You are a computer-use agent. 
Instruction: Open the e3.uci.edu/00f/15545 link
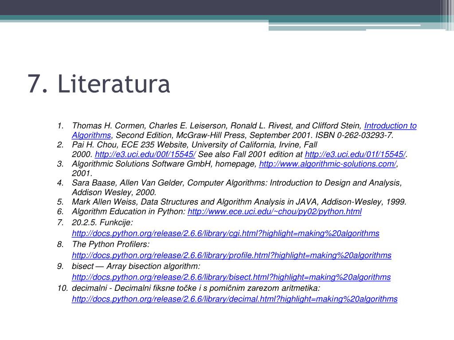click(x=145, y=155)
